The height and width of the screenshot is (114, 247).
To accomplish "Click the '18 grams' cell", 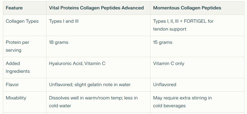I will click(58, 42).
